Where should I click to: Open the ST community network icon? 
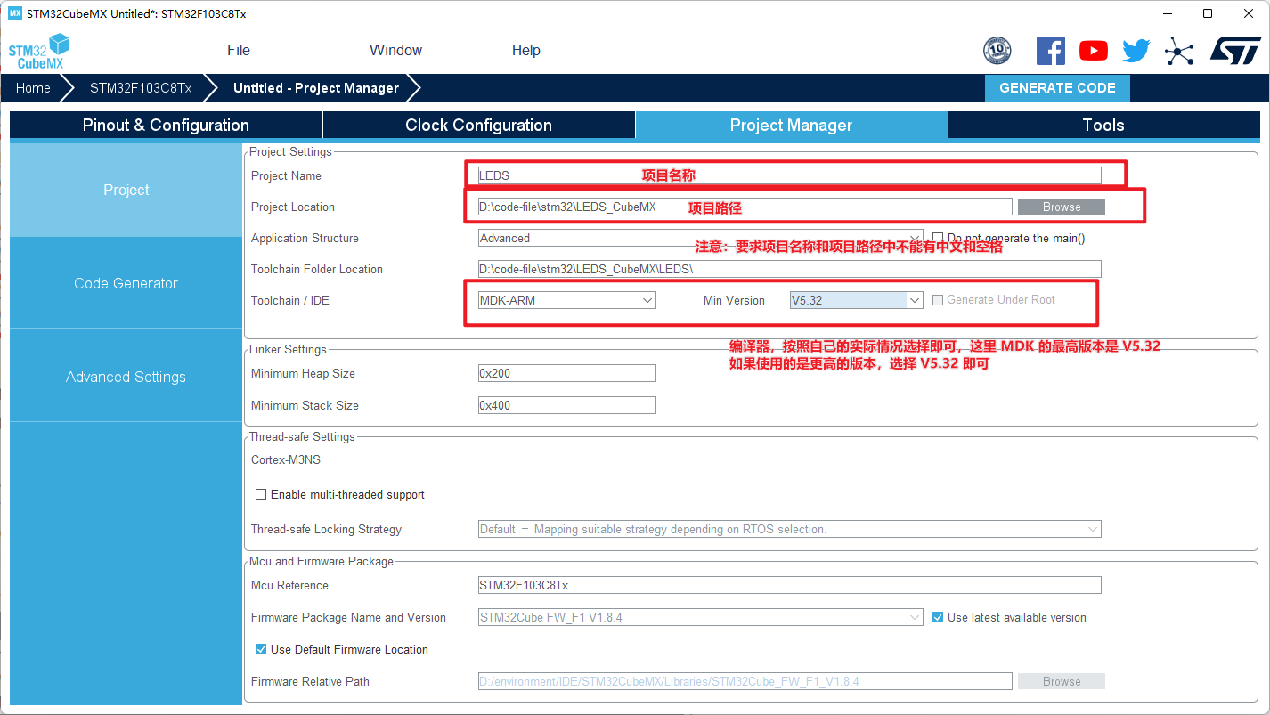click(1179, 51)
